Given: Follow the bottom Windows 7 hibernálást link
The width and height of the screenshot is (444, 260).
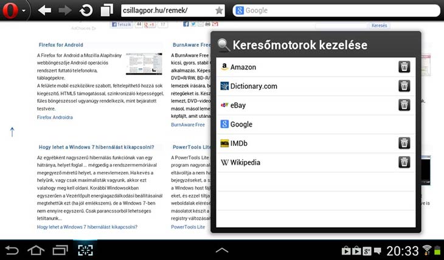Looking at the screenshot, I should [x=87, y=227].
